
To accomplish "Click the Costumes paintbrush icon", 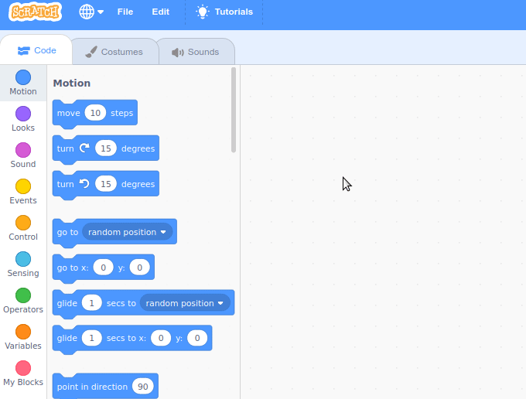I will 91,52.
